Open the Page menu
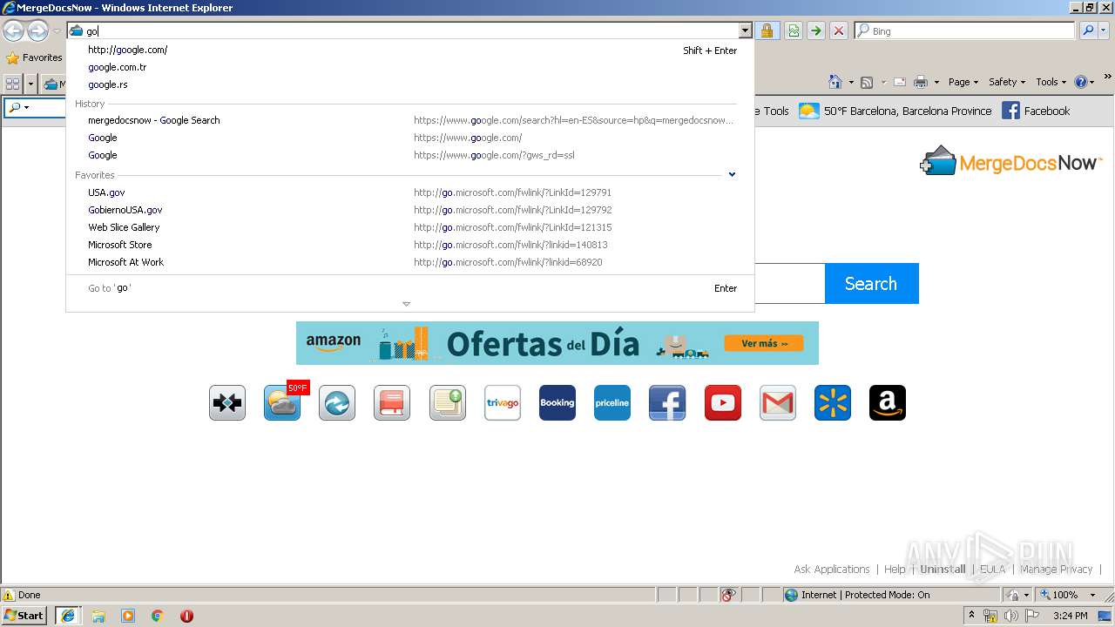The width and height of the screenshot is (1115, 627). 963,82
